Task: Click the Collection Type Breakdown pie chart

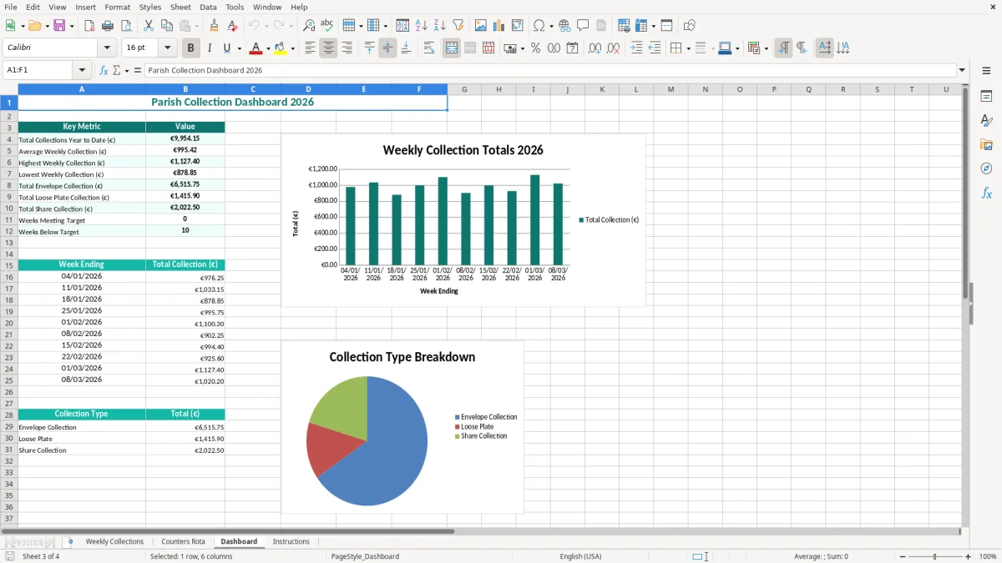Action: (x=402, y=427)
